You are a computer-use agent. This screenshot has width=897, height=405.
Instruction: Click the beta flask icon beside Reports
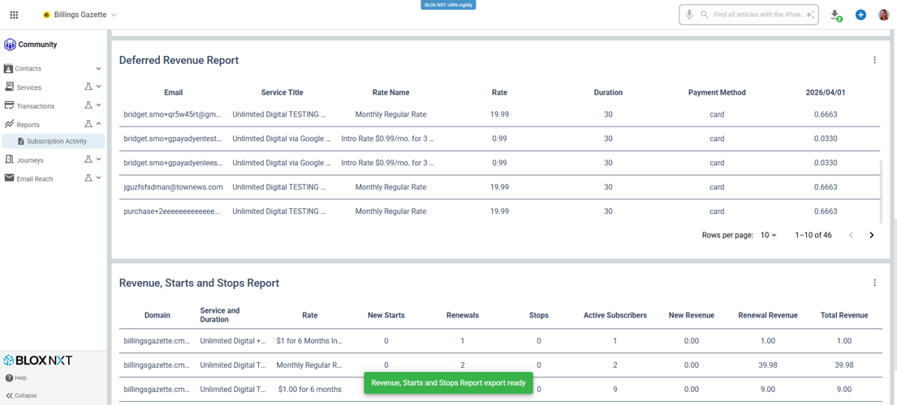(88, 124)
